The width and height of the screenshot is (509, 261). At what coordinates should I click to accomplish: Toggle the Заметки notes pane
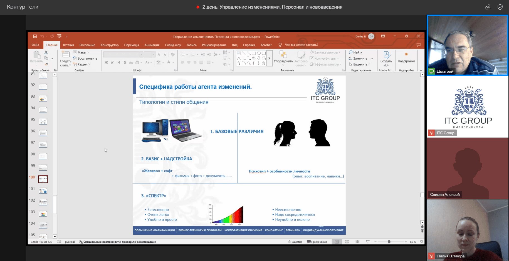click(295, 242)
